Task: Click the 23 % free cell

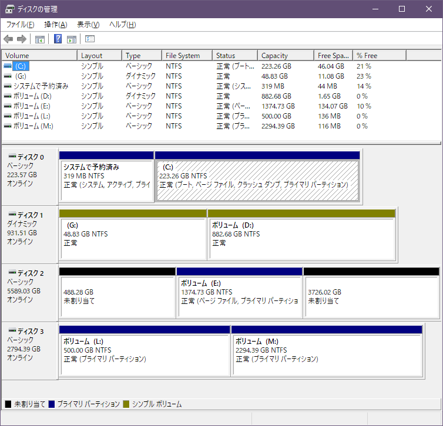Action: point(364,76)
